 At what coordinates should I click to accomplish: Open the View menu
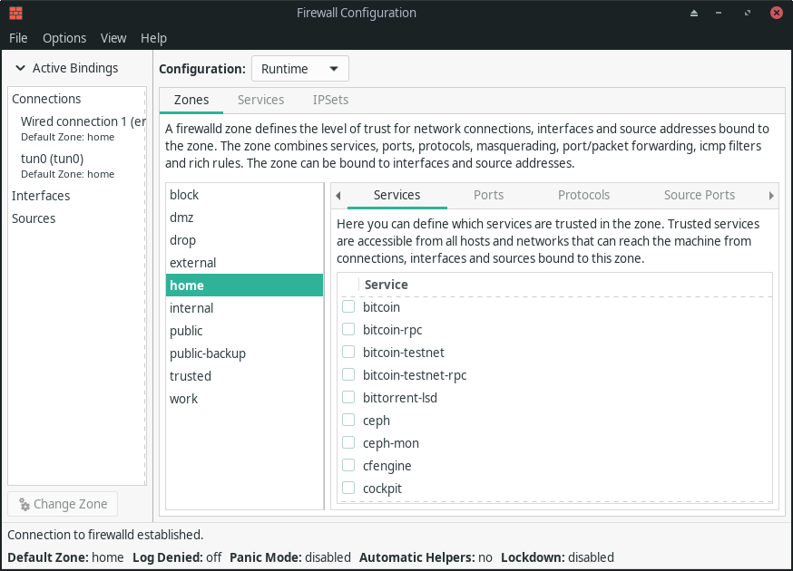(x=113, y=38)
